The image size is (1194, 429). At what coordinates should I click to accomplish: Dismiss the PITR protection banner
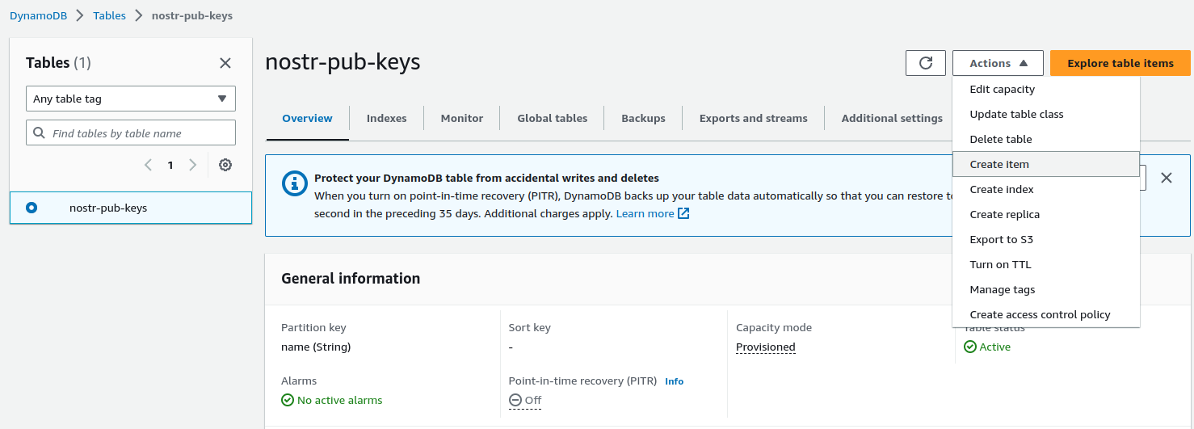[1167, 178]
